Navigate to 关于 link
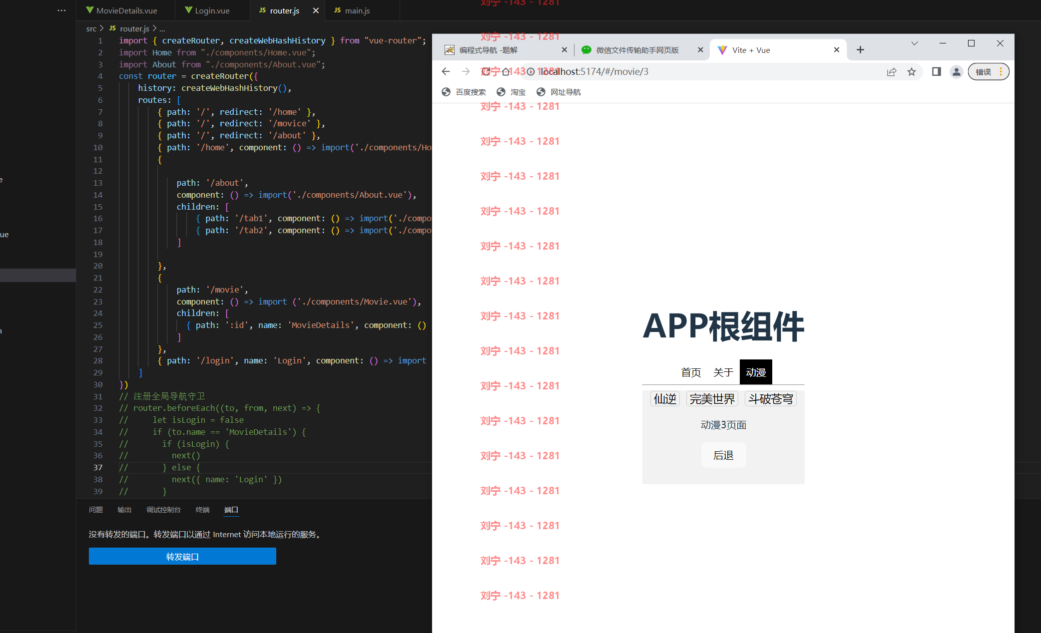Viewport: 1041px width, 633px height. [x=723, y=372]
